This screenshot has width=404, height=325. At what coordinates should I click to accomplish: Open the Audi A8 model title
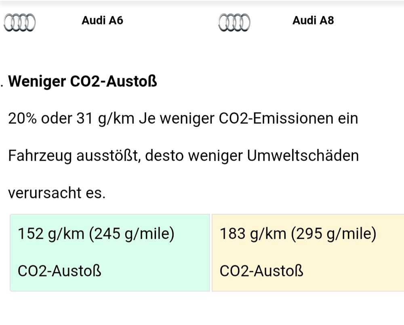pos(313,20)
